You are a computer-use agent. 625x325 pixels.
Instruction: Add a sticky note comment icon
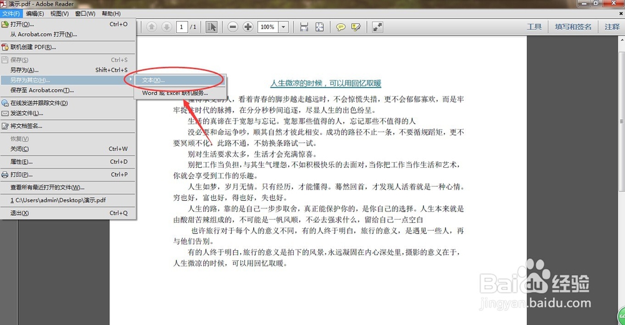coord(341,27)
